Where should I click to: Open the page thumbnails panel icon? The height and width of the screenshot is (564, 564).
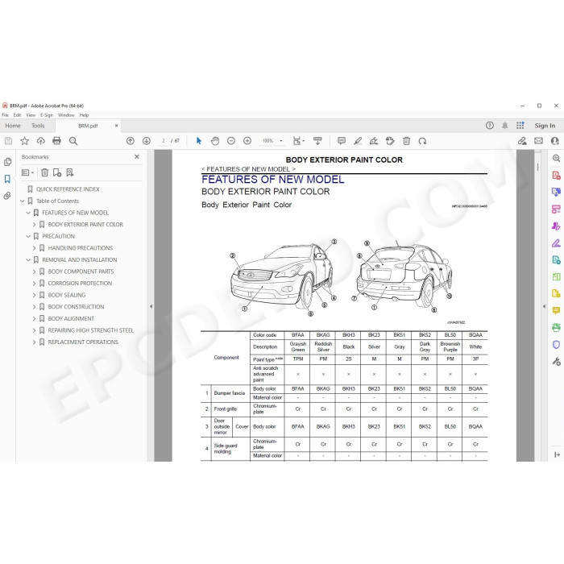[x=7, y=162]
